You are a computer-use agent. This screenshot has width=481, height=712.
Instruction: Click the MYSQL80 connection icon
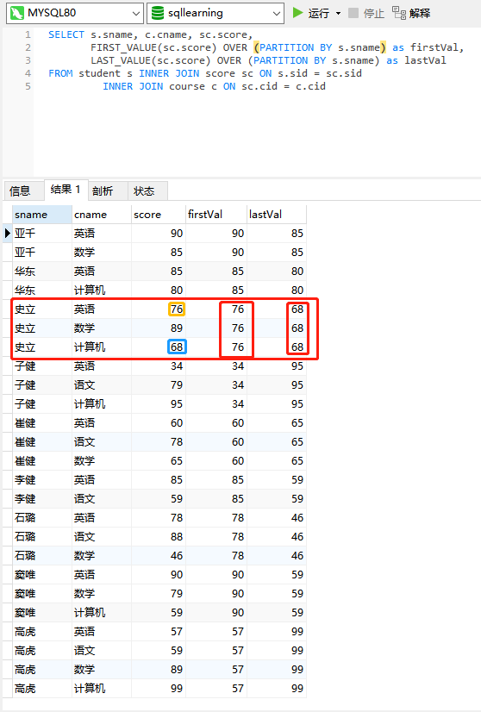point(16,13)
